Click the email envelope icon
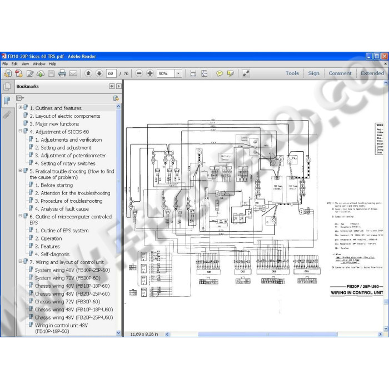The width and height of the screenshot is (389, 389). [x=73, y=73]
